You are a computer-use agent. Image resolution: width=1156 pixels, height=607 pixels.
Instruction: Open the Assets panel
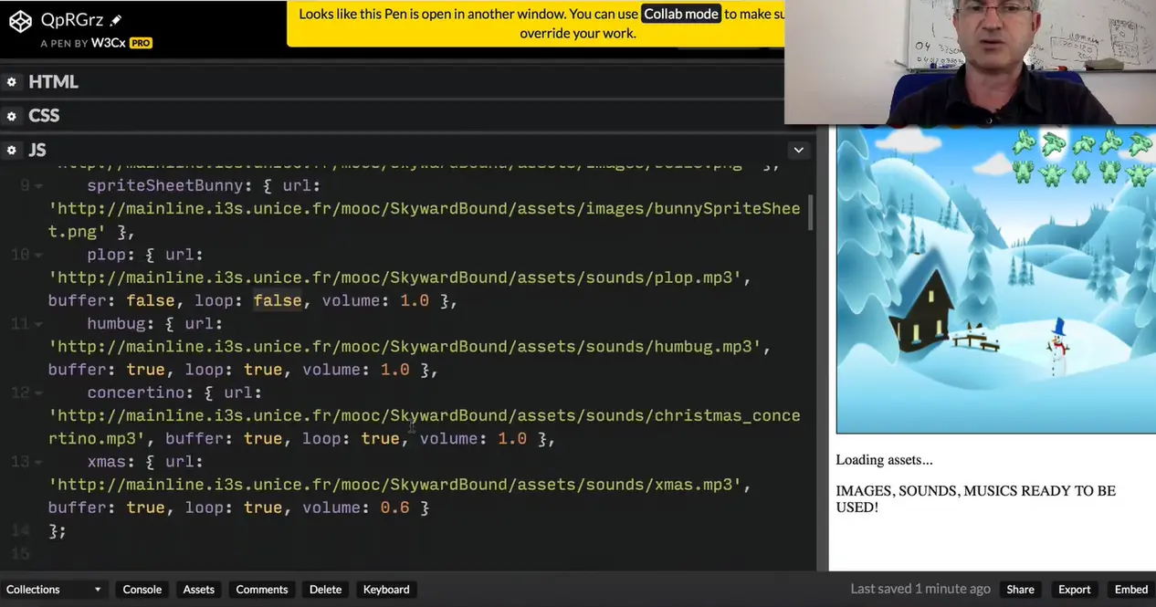(198, 590)
